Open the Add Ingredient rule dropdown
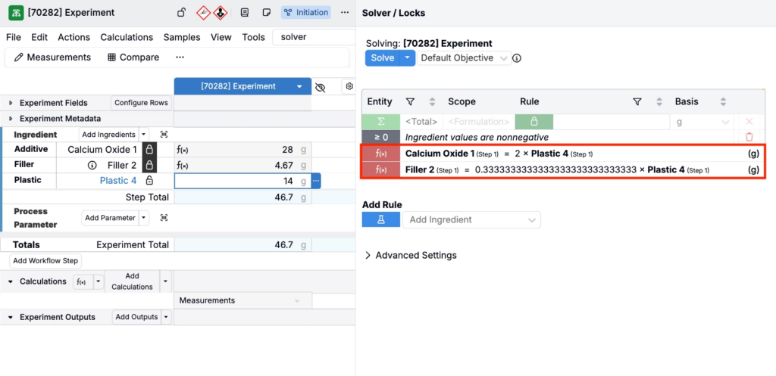The image size is (776, 376). 471,219
